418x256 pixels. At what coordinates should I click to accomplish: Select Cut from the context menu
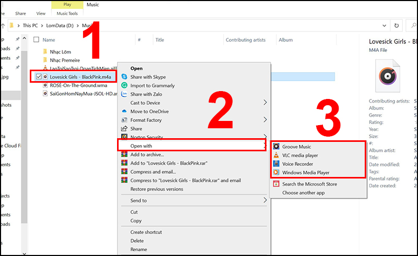click(x=134, y=212)
